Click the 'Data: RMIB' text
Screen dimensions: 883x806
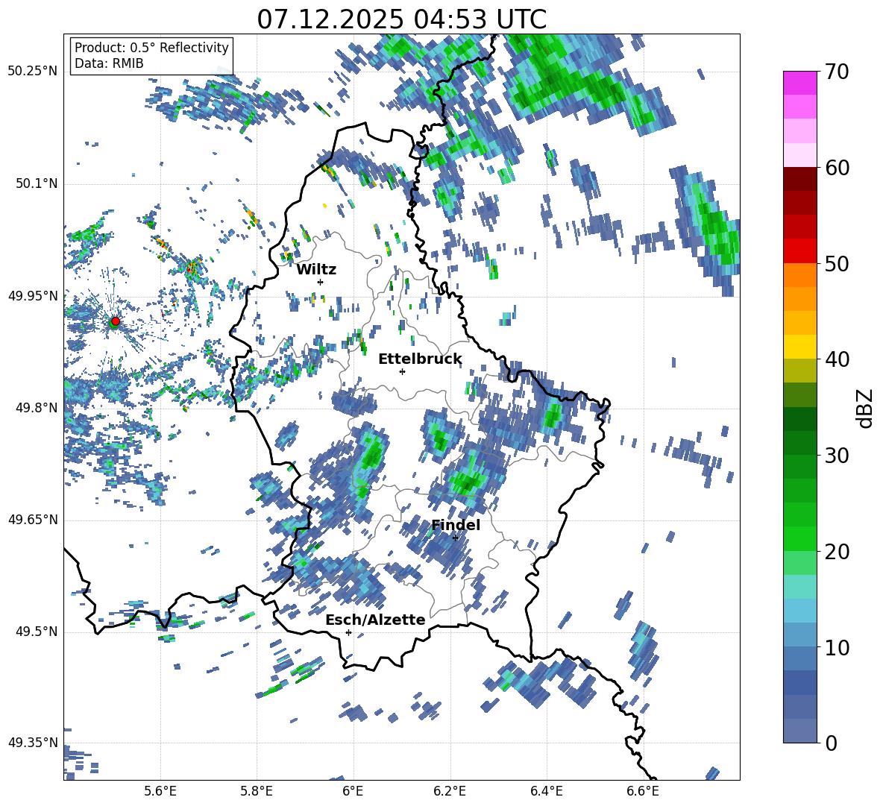point(109,63)
